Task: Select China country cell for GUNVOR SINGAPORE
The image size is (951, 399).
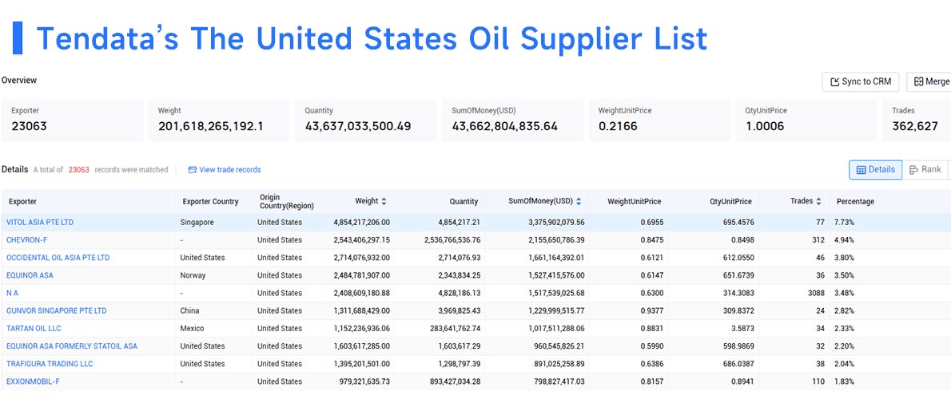Action: click(x=190, y=310)
